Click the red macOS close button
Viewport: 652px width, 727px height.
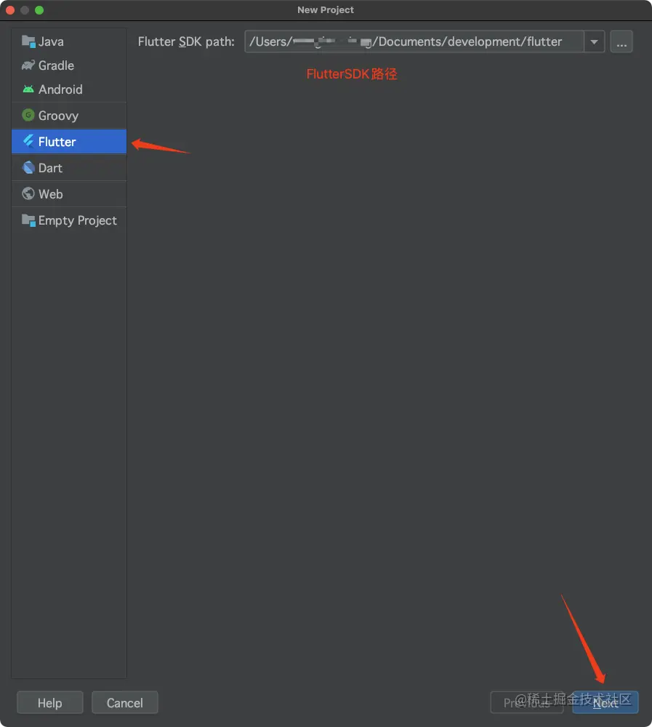click(x=10, y=10)
